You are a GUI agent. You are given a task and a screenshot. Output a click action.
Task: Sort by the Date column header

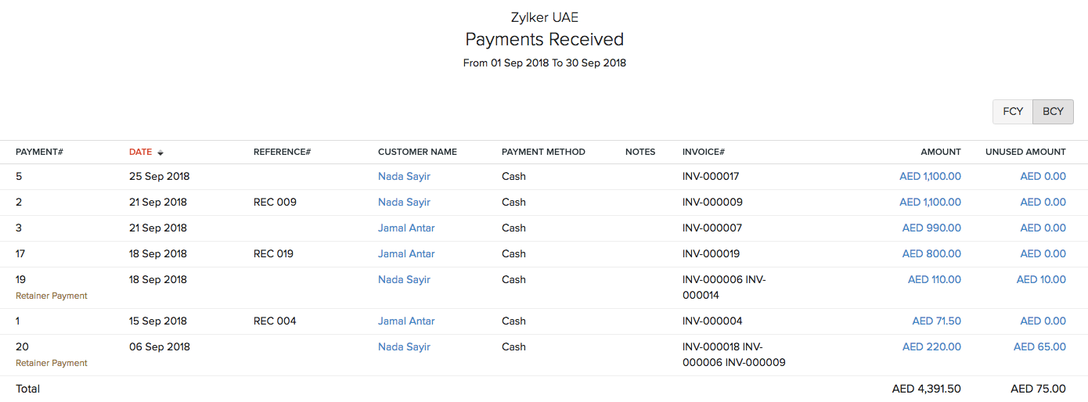141,152
